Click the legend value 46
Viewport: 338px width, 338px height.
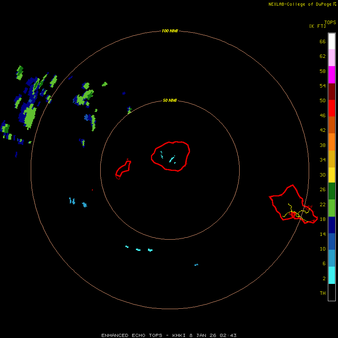click(323, 115)
